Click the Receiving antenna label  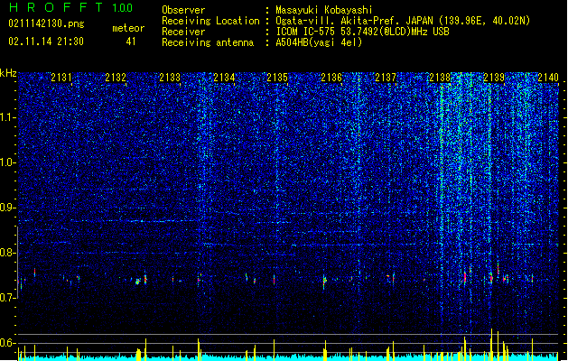(x=208, y=42)
